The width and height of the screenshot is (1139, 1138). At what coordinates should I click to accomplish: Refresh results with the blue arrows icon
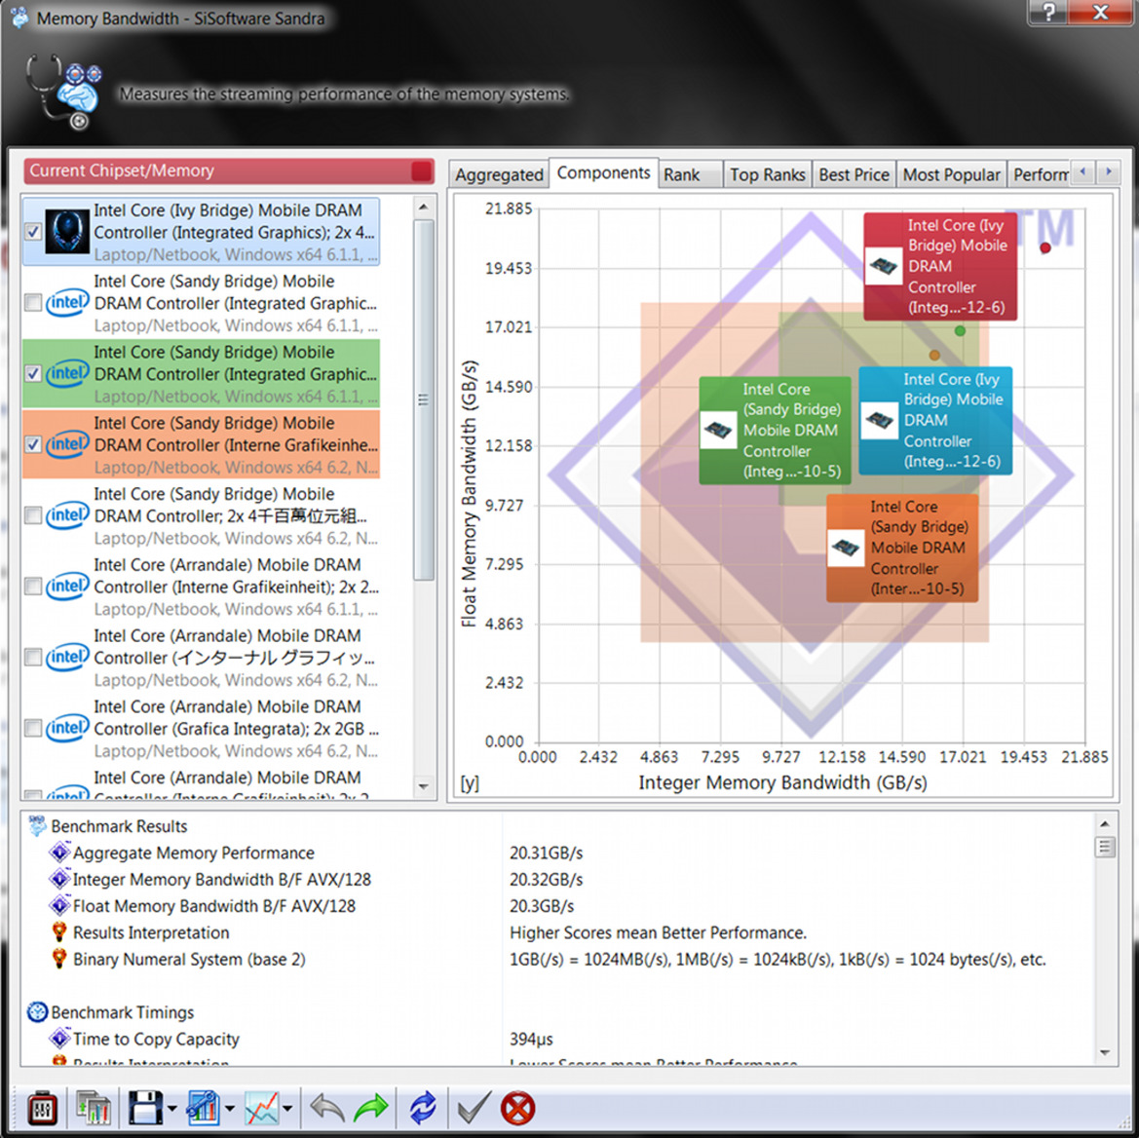point(423,1108)
